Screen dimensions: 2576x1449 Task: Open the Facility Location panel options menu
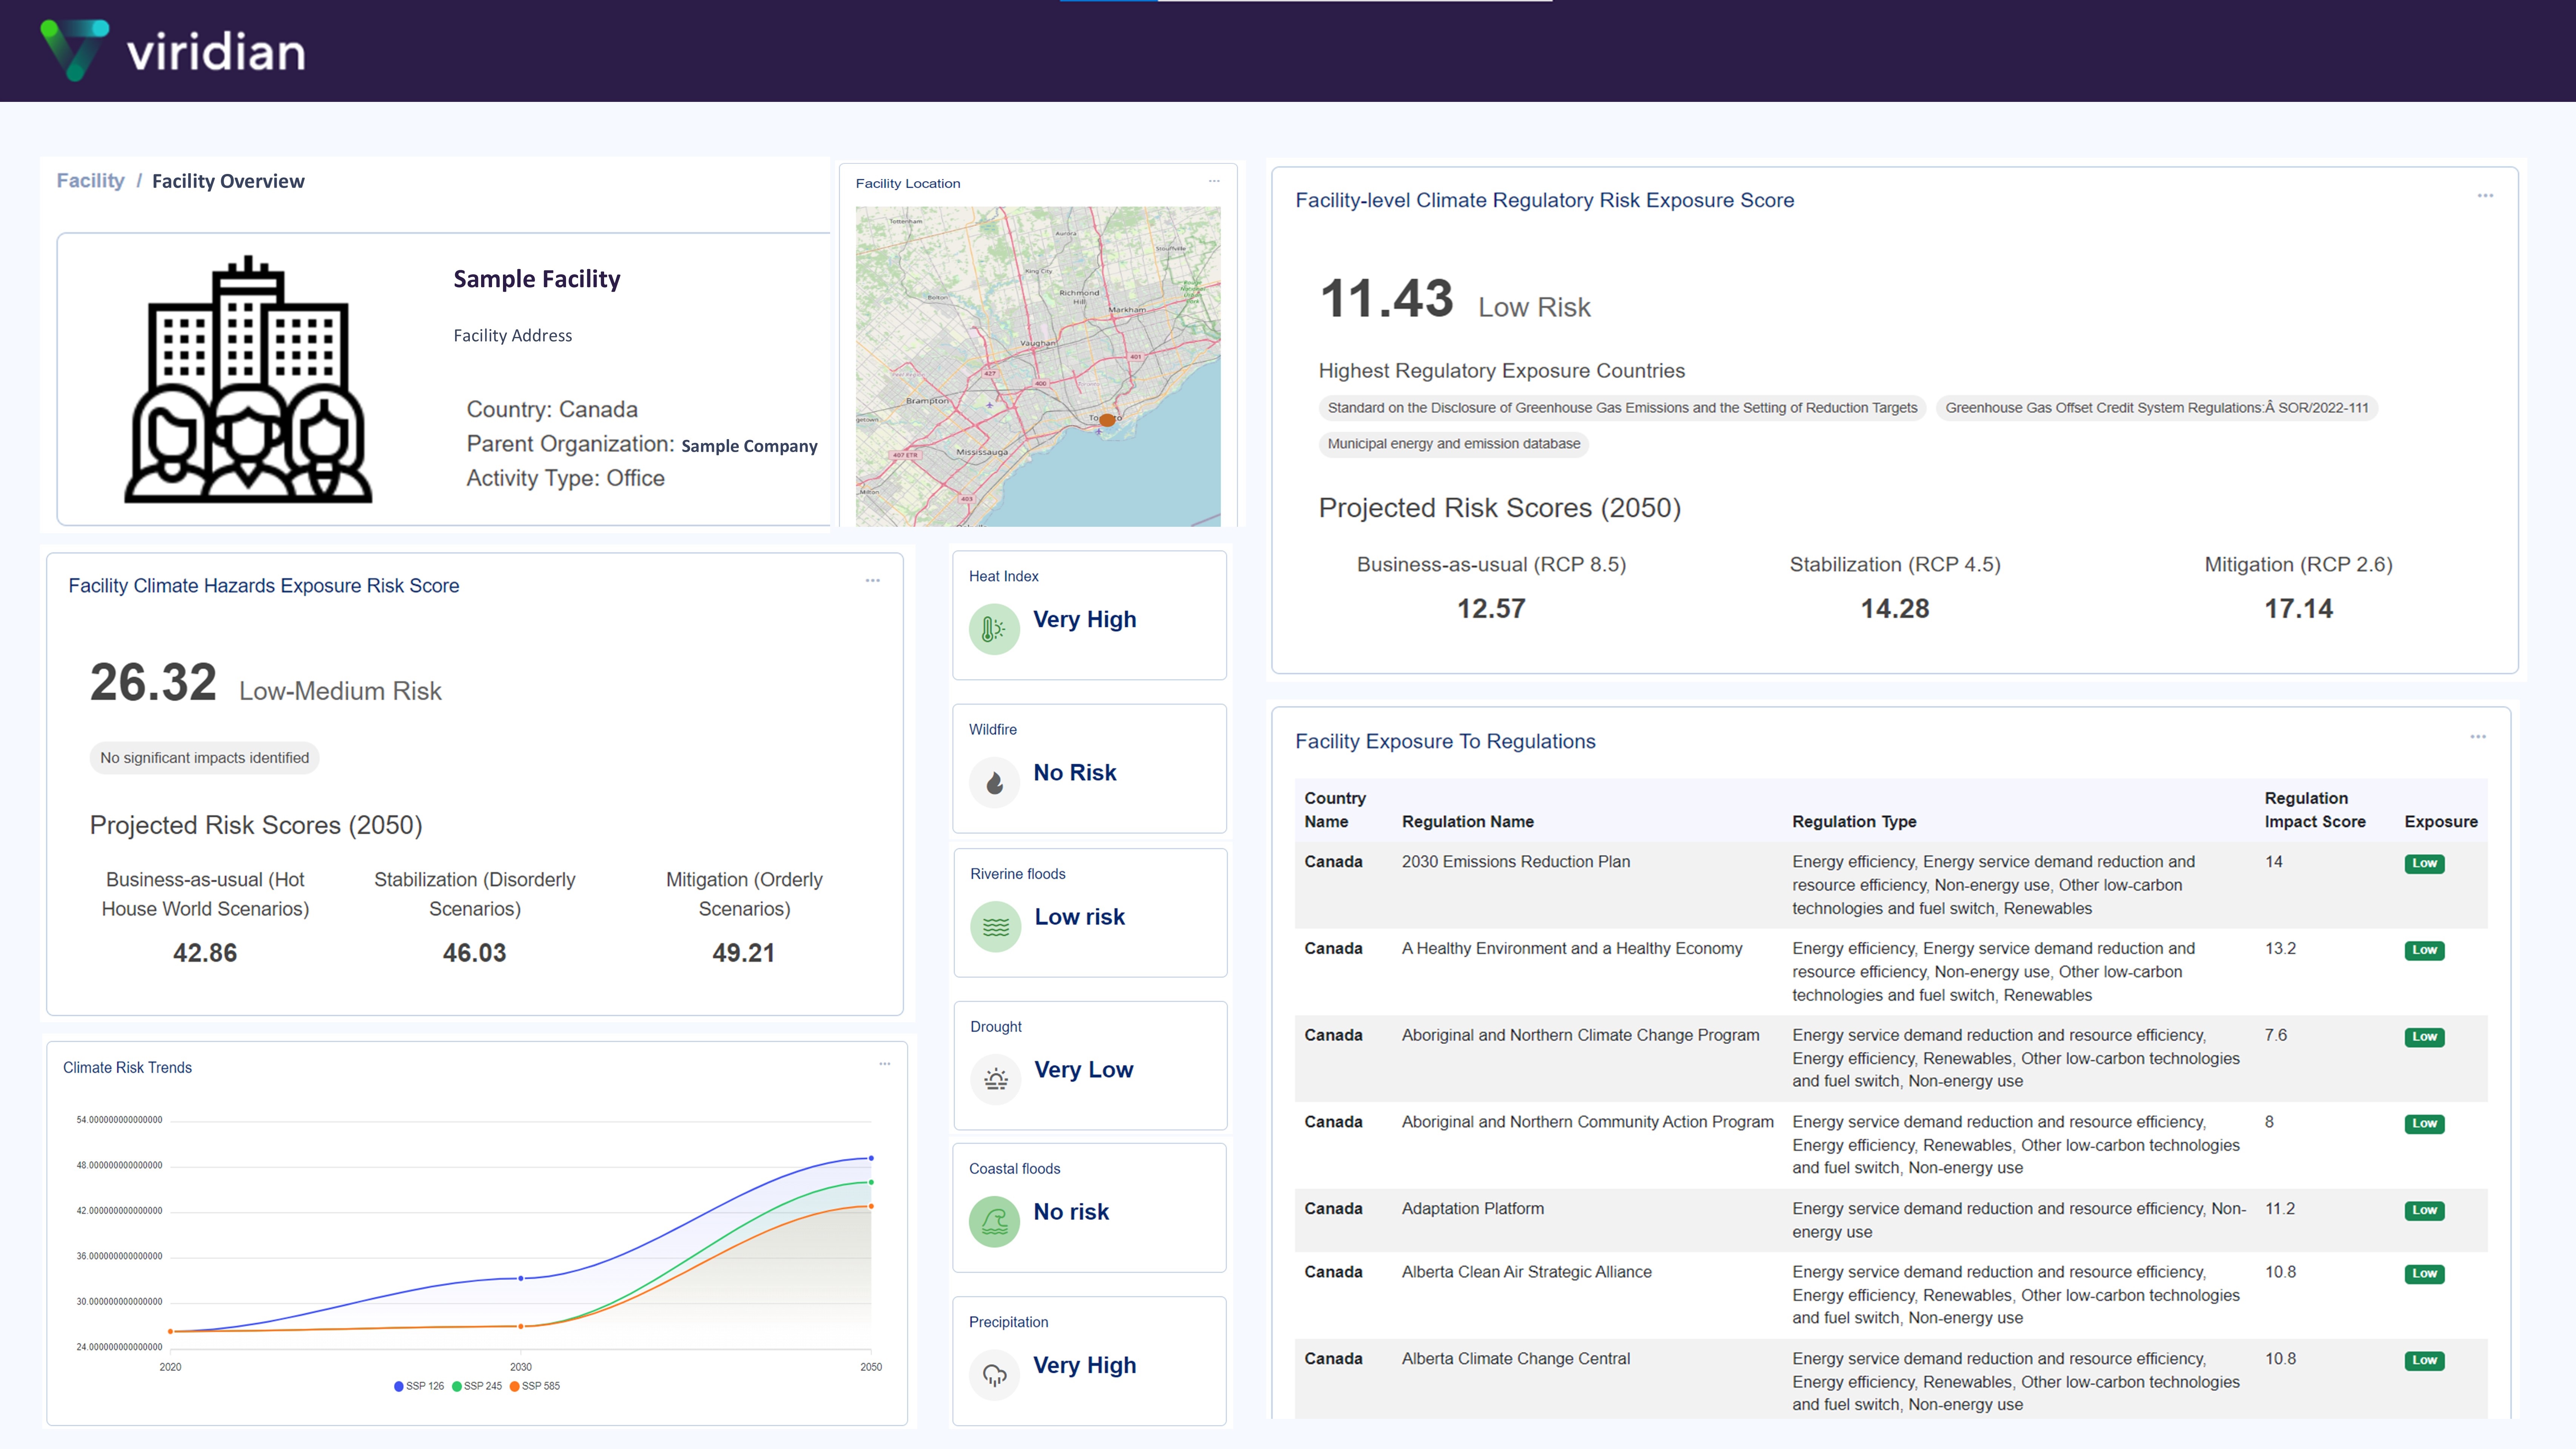coord(1214,181)
